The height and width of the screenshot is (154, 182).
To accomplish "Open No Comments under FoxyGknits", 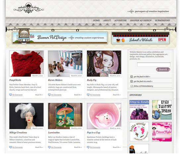I will (x=18, y=95).
